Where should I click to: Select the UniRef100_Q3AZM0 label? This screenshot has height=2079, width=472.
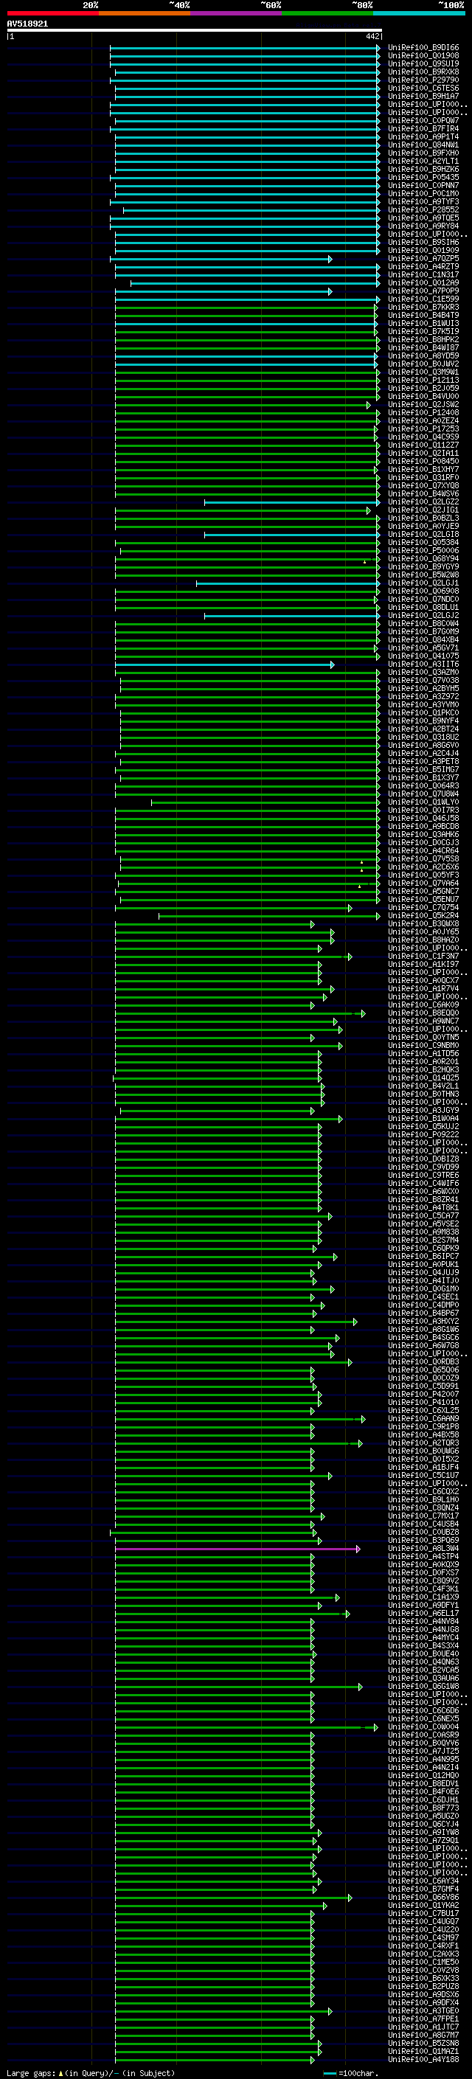[423, 673]
